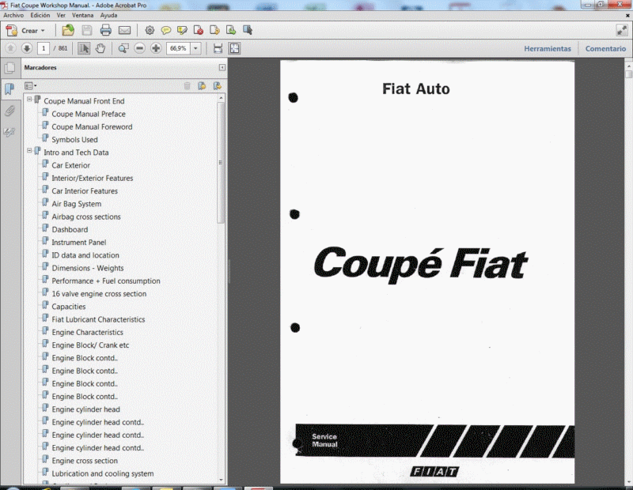Print the document using the printer icon
The height and width of the screenshot is (490, 633).
point(106,30)
